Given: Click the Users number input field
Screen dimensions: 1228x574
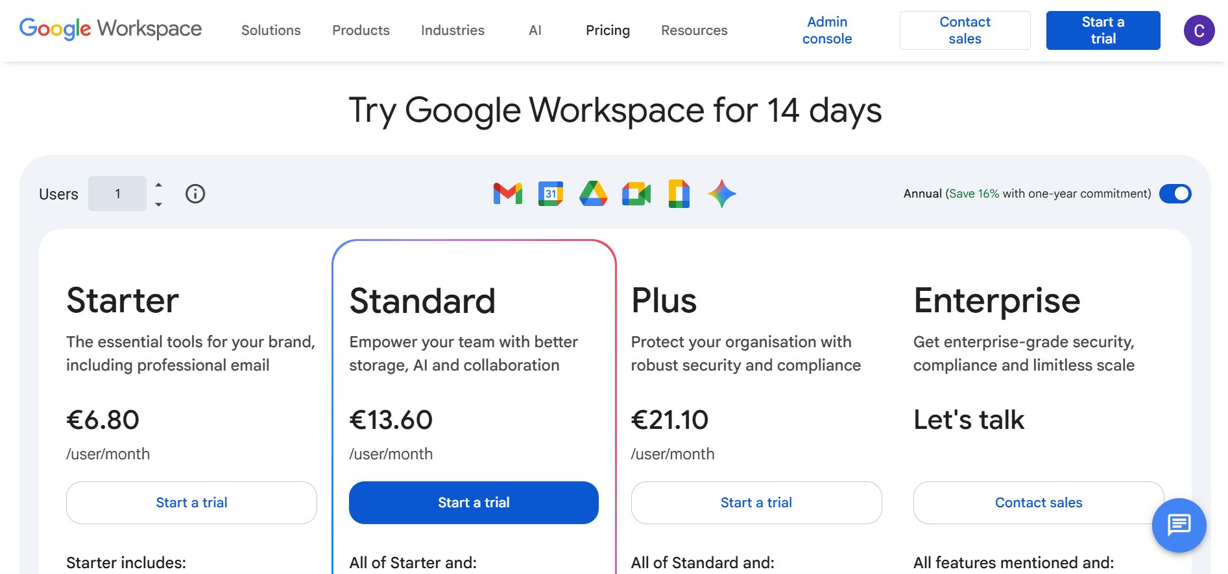Looking at the screenshot, I should (x=117, y=194).
